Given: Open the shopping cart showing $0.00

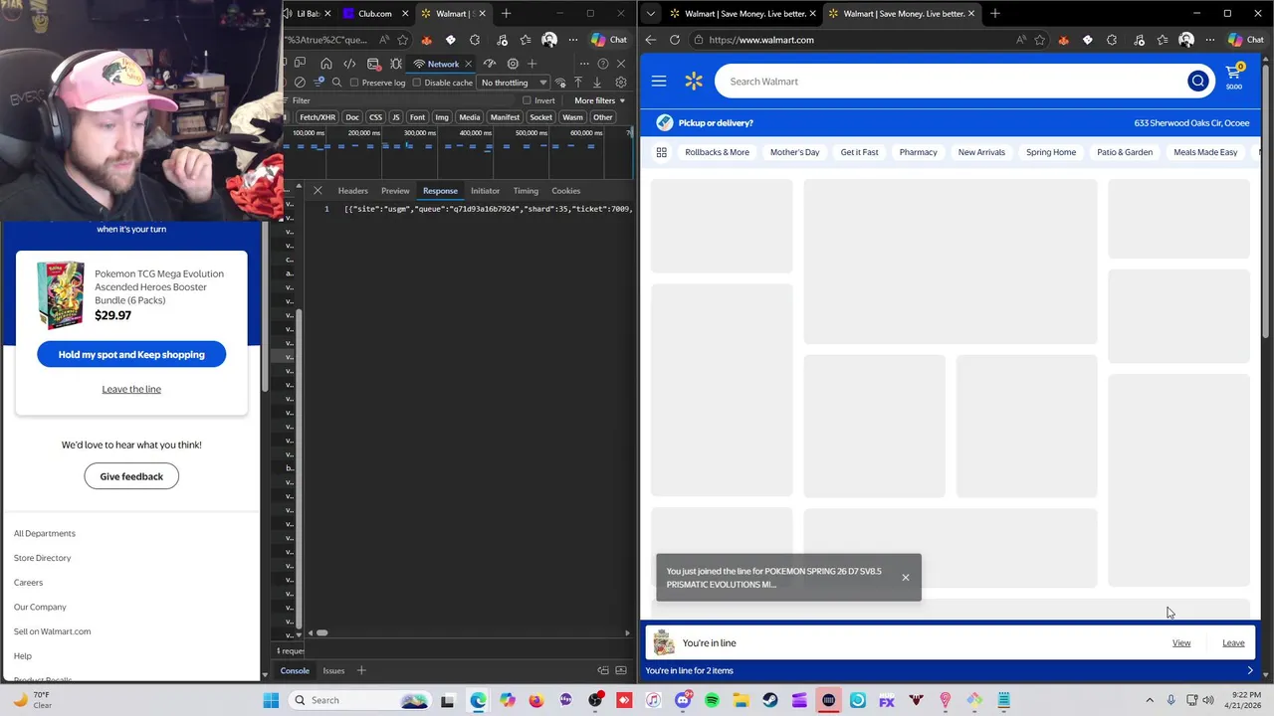Looking at the screenshot, I should click(x=1233, y=77).
